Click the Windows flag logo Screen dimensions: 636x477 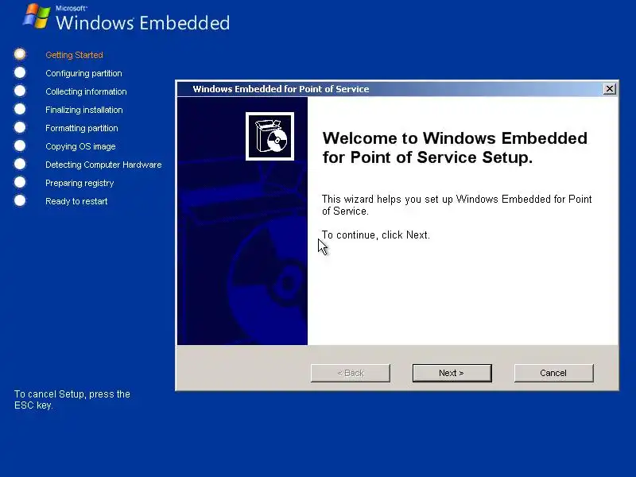click(37, 16)
